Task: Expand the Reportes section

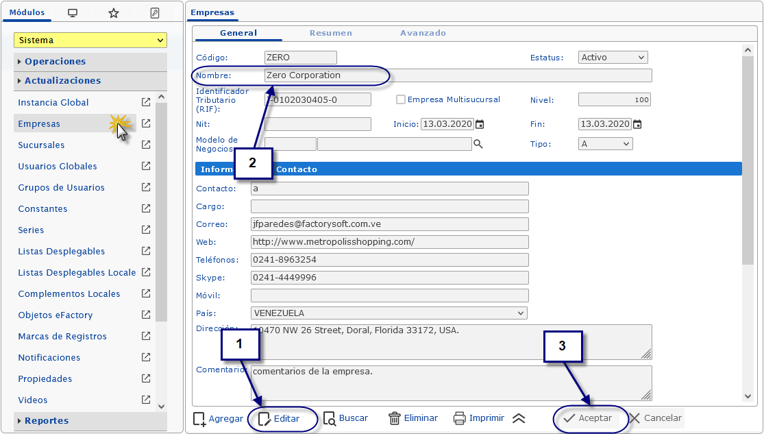Action: [46, 421]
